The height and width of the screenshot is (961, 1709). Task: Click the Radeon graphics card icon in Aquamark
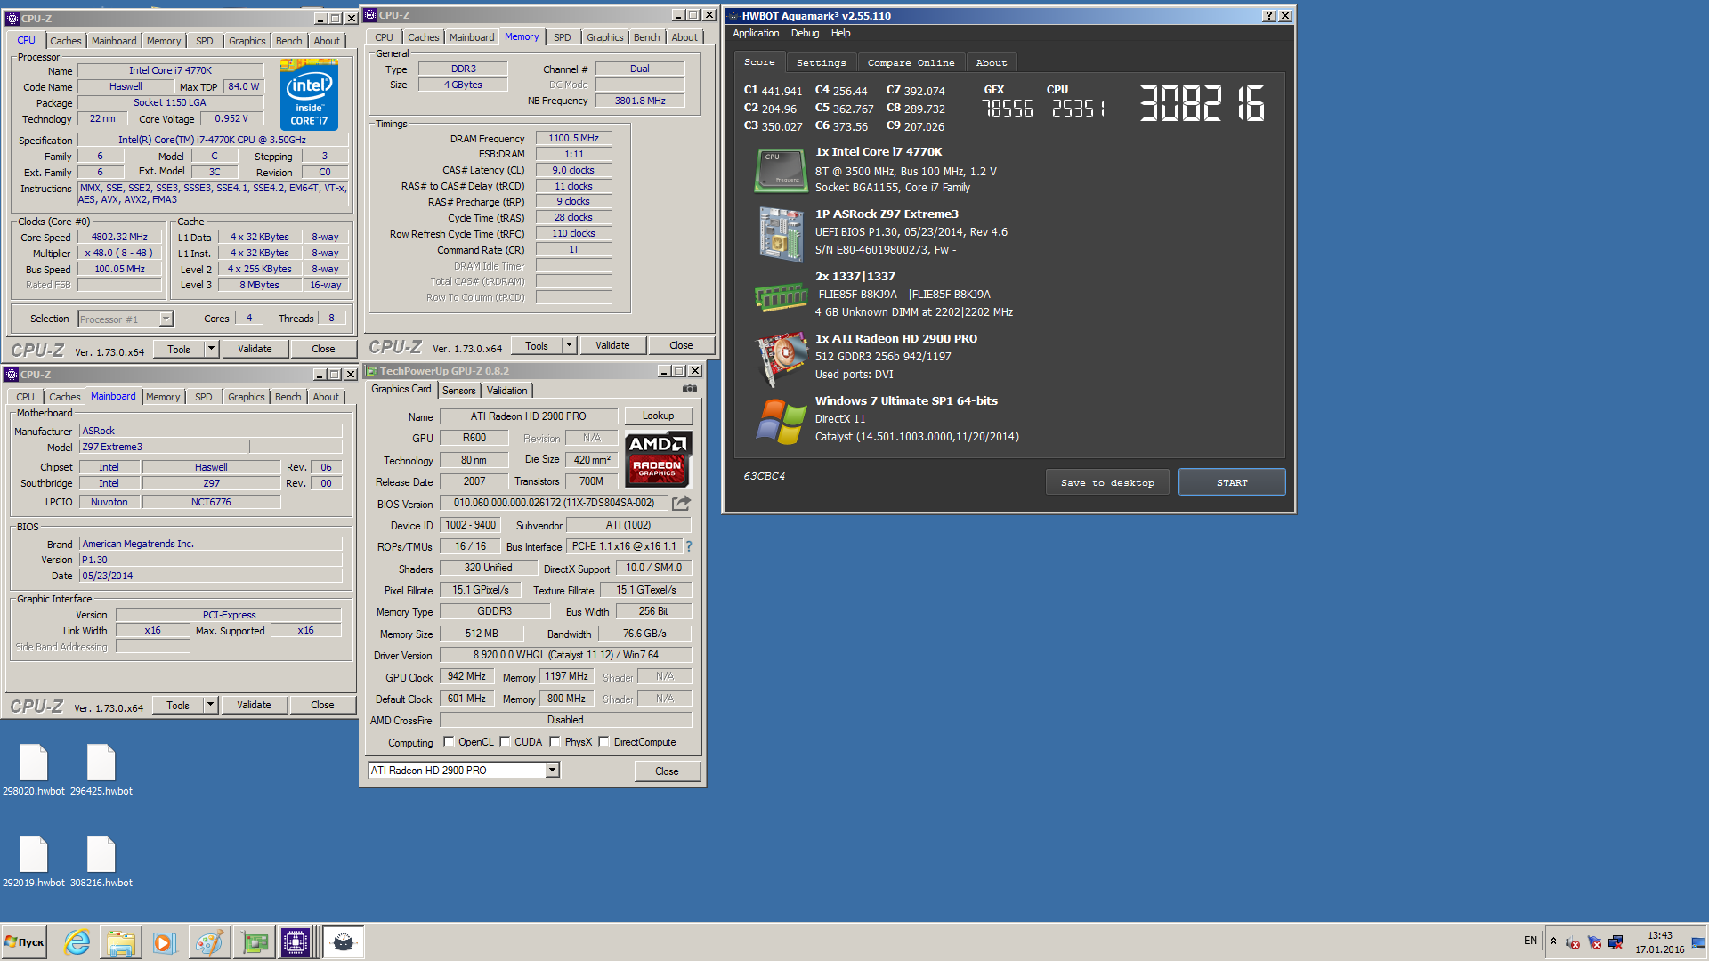click(x=781, y=358)
